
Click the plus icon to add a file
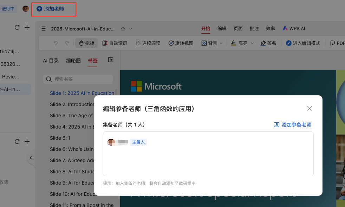coord(27,27)
